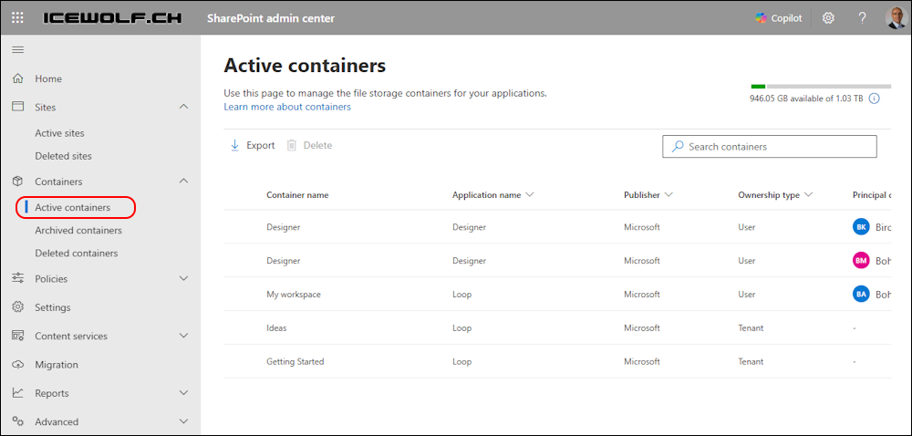
Task: Collapse the Containers section chevron
Action: click(184, 182)
